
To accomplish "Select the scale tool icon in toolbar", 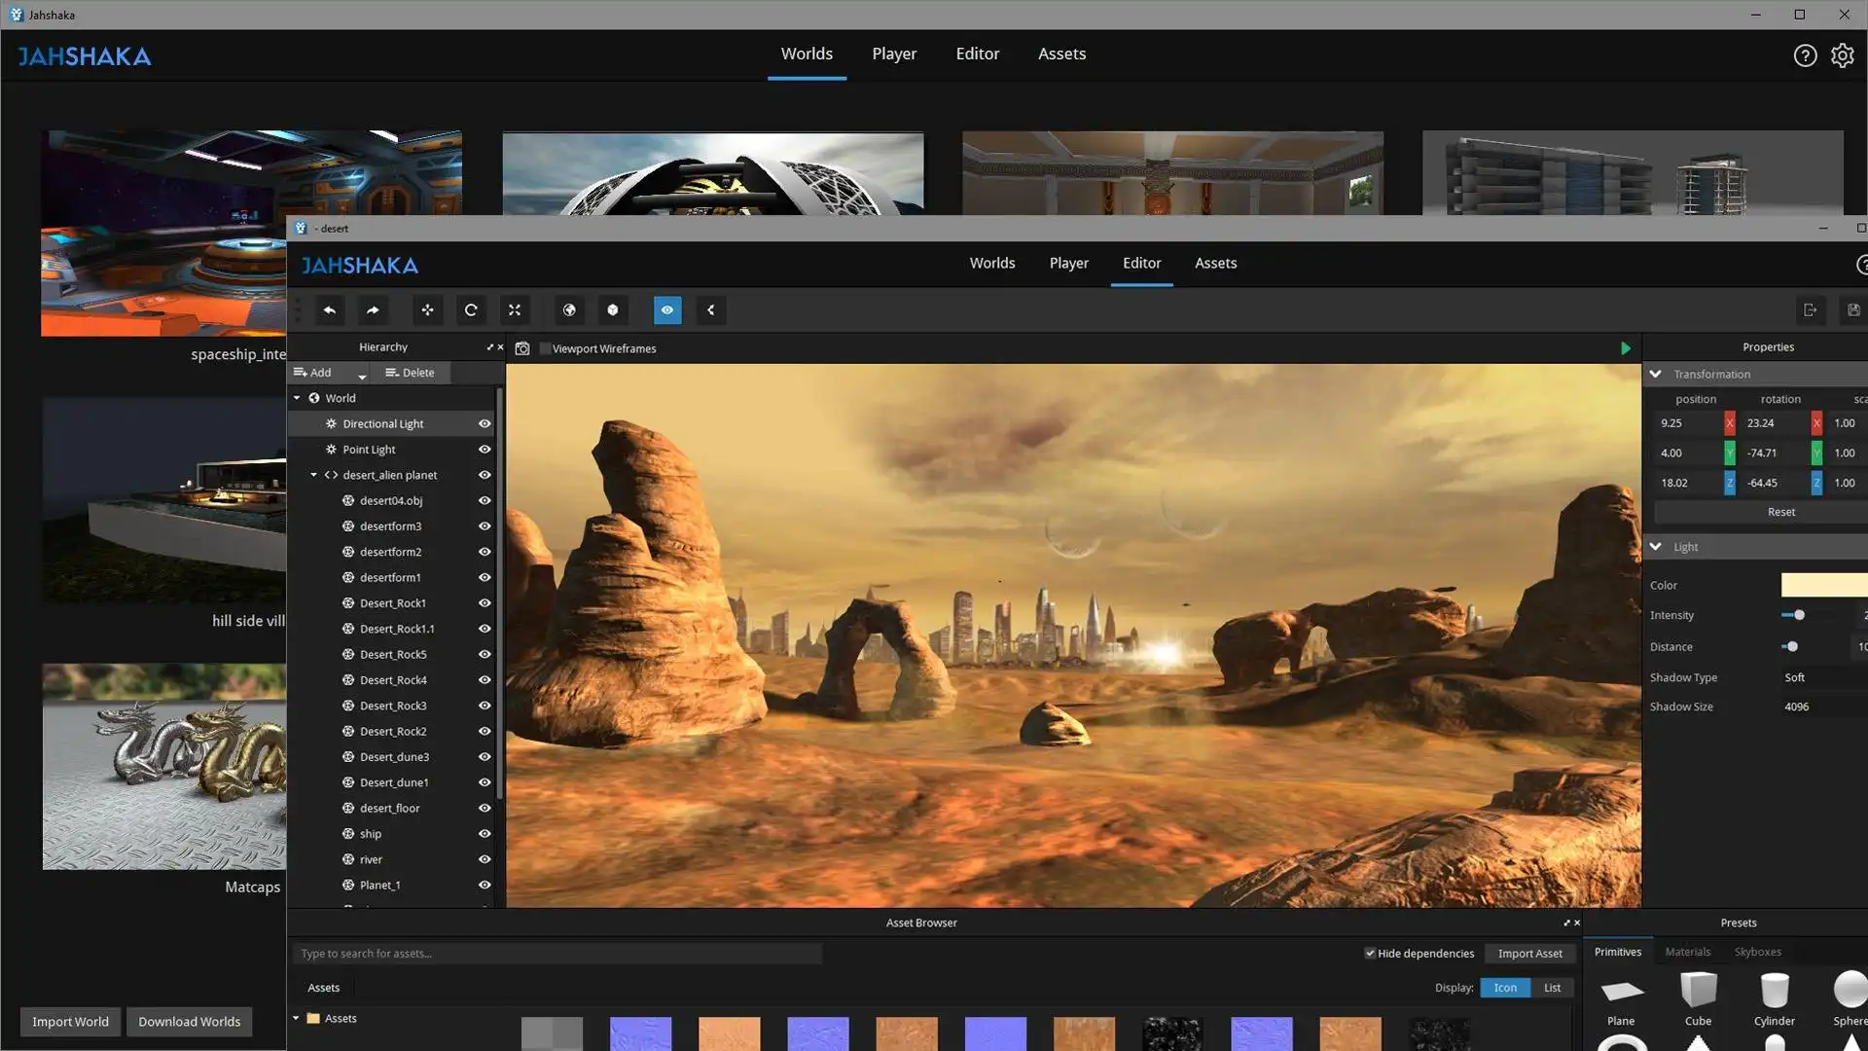I will click(x=513, y=309).
